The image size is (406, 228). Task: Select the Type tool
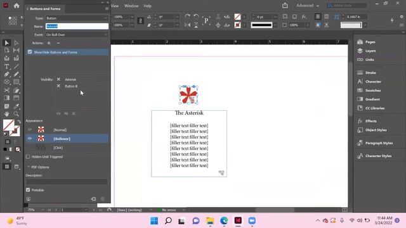(x=7, y=66)
